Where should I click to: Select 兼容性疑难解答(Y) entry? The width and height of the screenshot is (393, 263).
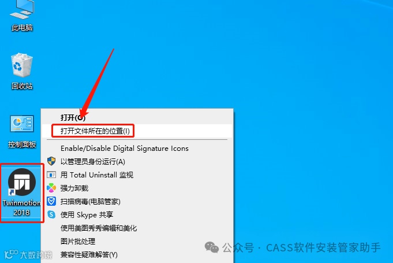89,255
